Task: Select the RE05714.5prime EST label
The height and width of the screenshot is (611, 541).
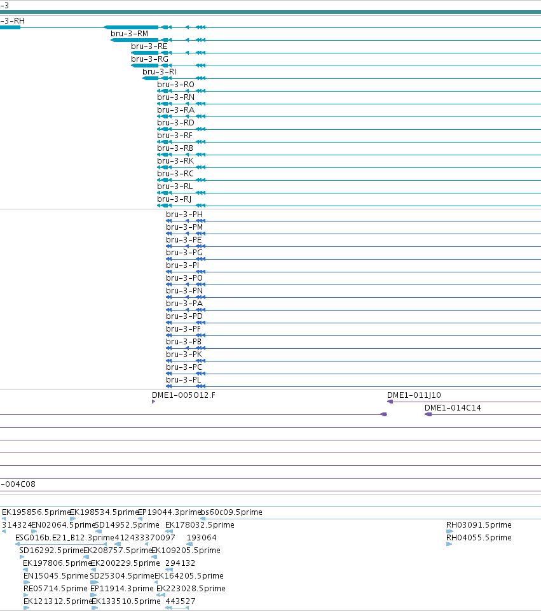Action: click(55, 588)
